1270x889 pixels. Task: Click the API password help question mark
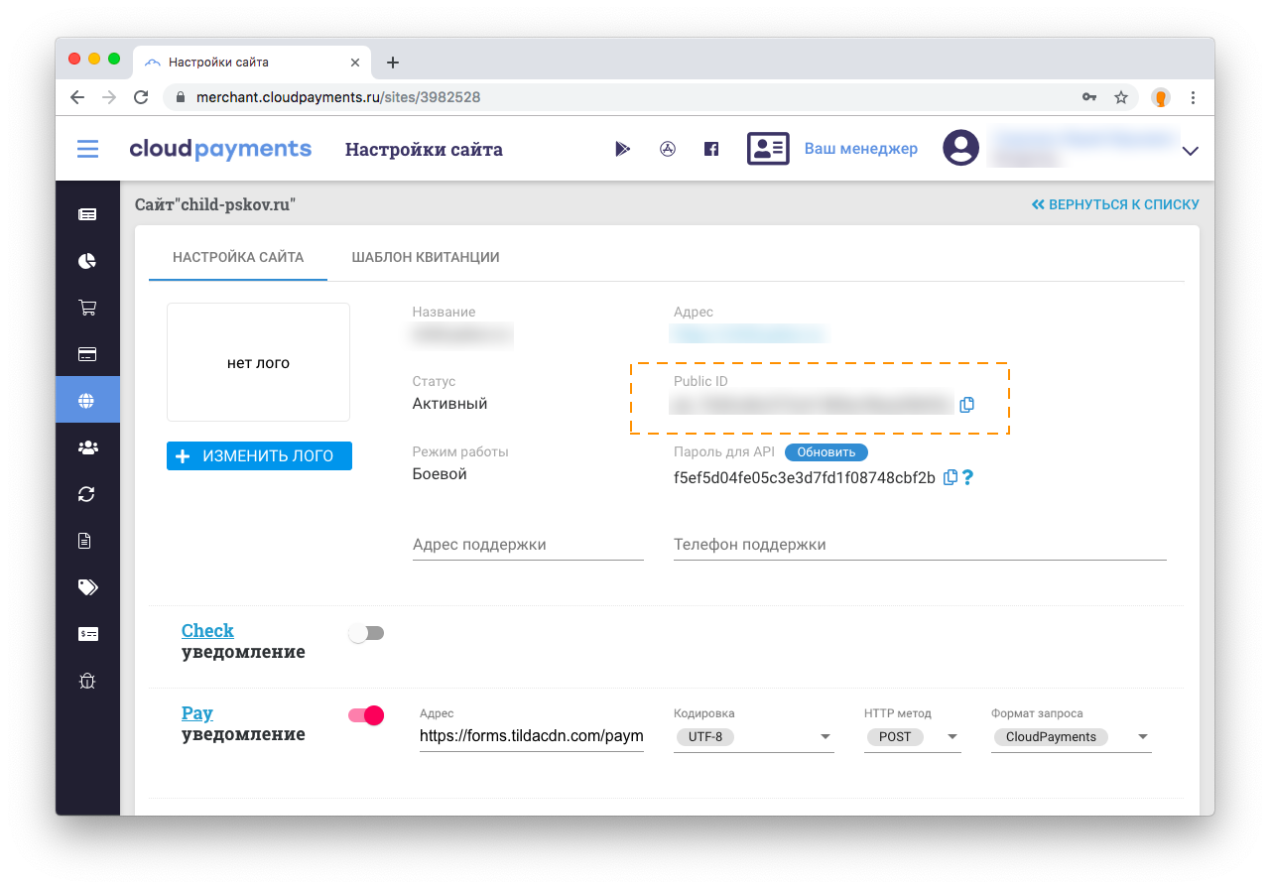pyautogui.click(x=967, y=477)
